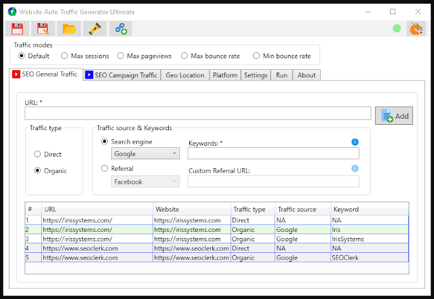434x299 pixels.
Task: Click into the Keywords input field
Action: (x=273, y=153)
